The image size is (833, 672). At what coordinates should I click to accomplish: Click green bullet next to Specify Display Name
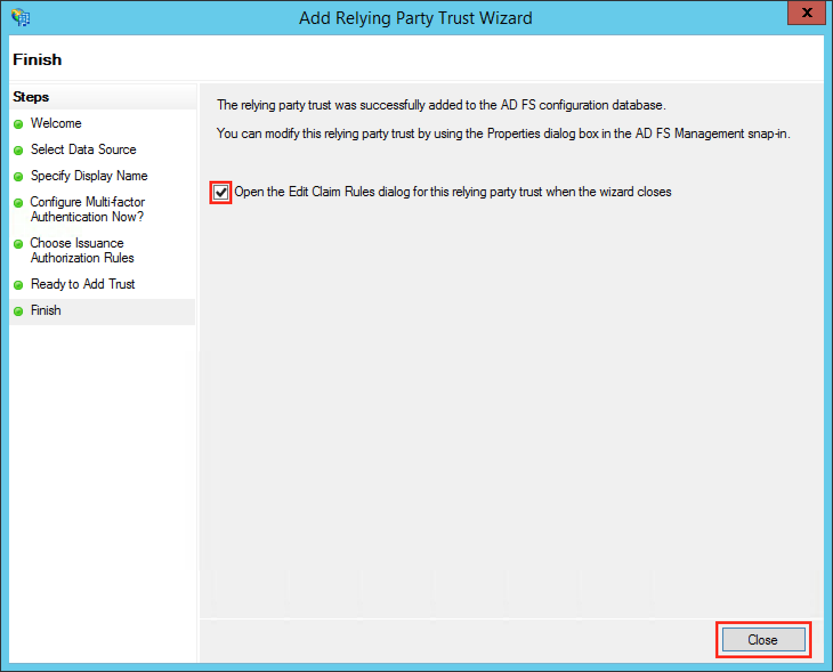[18, 176]
